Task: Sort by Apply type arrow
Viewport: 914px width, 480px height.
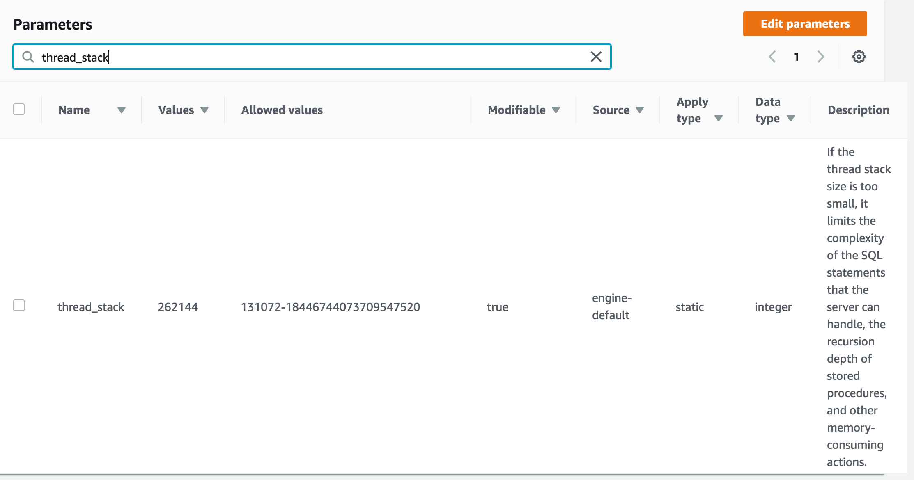Action: (x=718, y=119)
